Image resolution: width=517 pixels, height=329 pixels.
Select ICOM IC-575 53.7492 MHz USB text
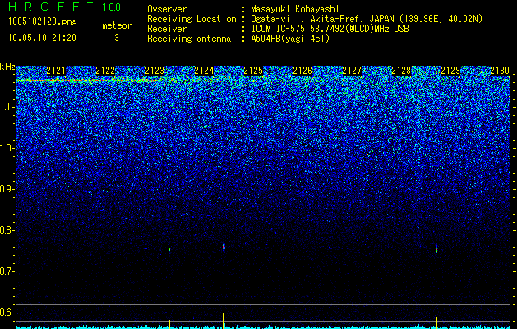coord(330,29)
